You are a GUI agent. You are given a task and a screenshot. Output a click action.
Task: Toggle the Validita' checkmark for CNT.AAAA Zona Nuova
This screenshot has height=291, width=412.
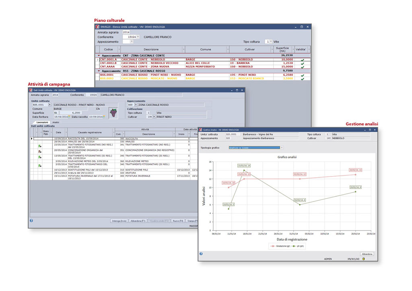(302, 67)
